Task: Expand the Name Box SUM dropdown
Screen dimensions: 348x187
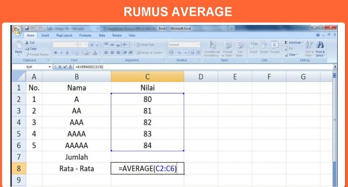Action: click(x=50, y=67)
